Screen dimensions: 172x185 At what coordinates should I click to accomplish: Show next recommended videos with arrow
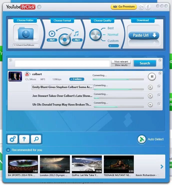coord(162,167)
